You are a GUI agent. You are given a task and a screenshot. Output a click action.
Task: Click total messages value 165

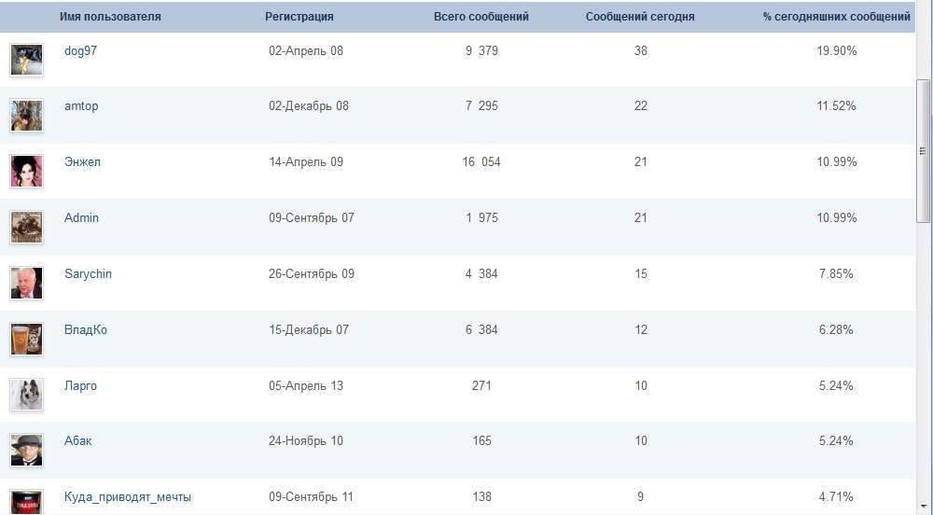click(481, 440)
